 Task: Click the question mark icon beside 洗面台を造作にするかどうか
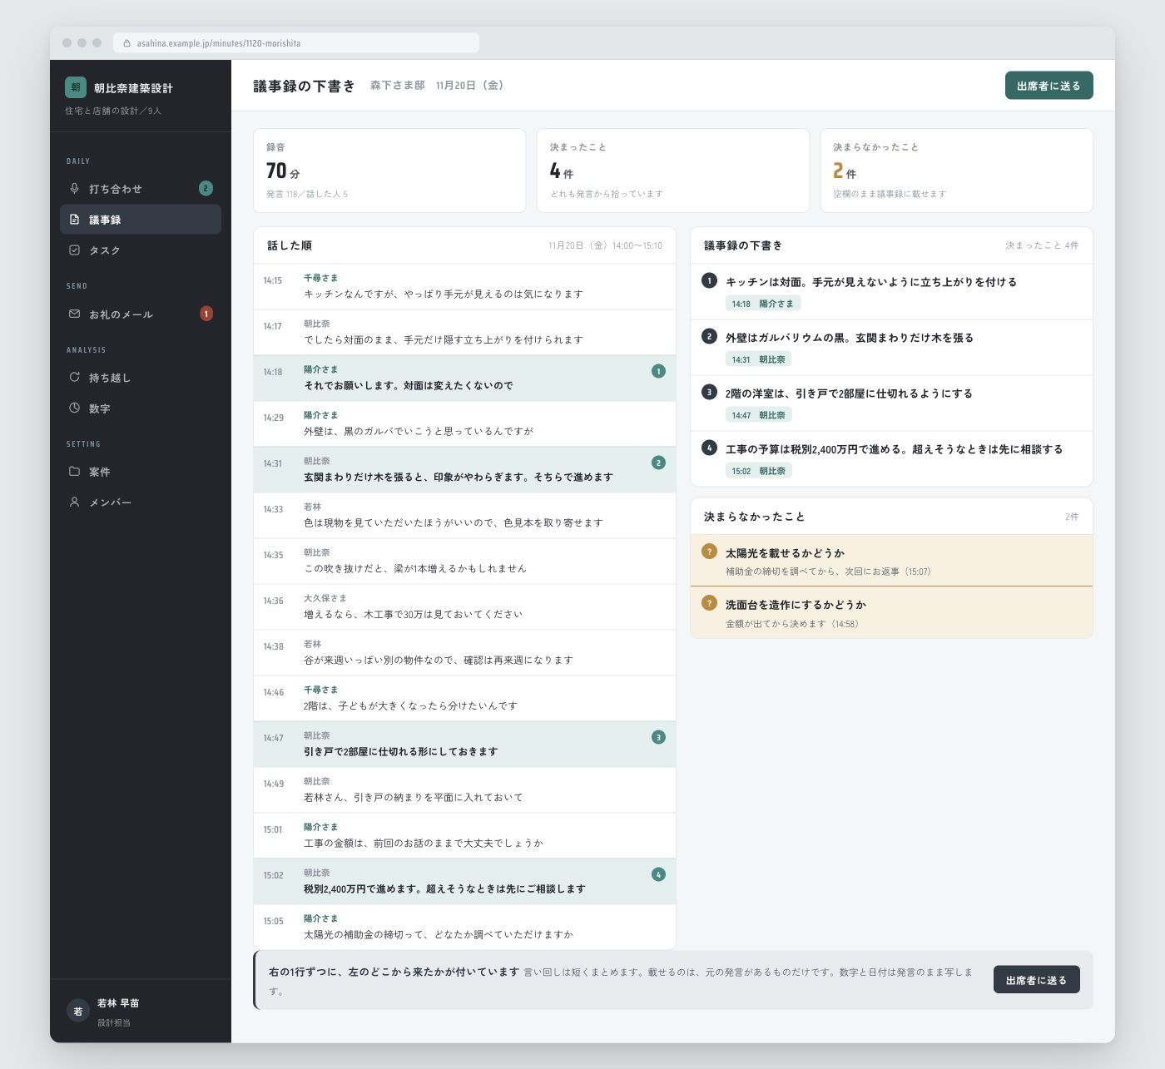709,602
